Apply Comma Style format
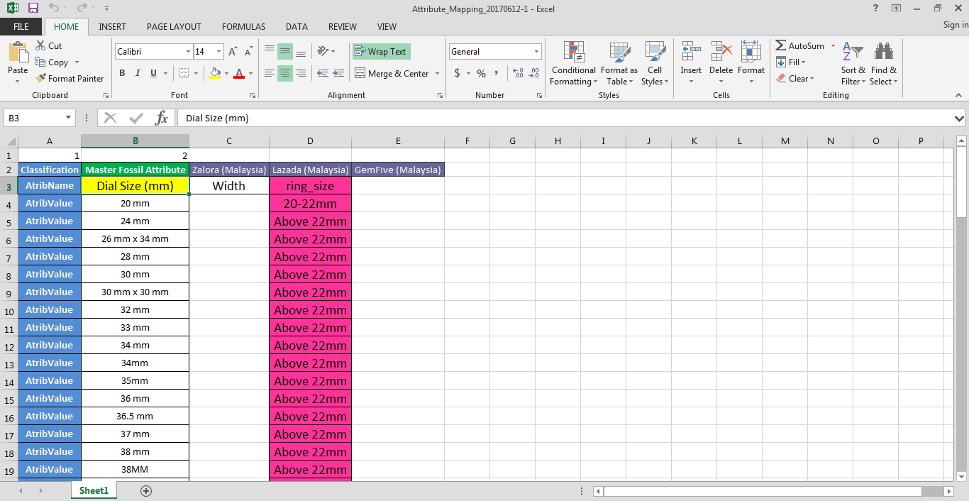 (x=496, y=73)
